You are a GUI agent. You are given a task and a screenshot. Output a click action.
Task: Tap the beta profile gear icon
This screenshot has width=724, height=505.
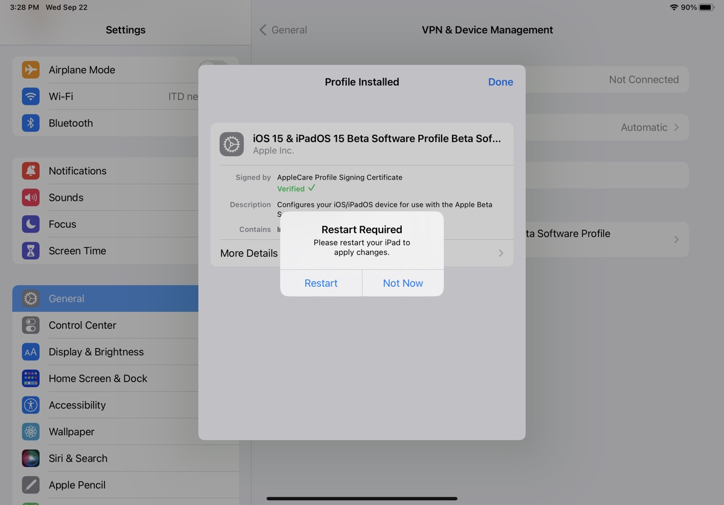tap(232, 144)
